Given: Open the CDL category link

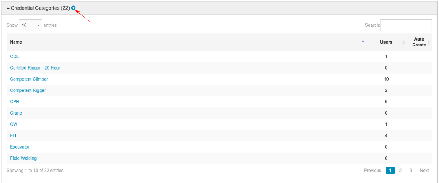Looking at the screenshot, I should tap(14, 57).
